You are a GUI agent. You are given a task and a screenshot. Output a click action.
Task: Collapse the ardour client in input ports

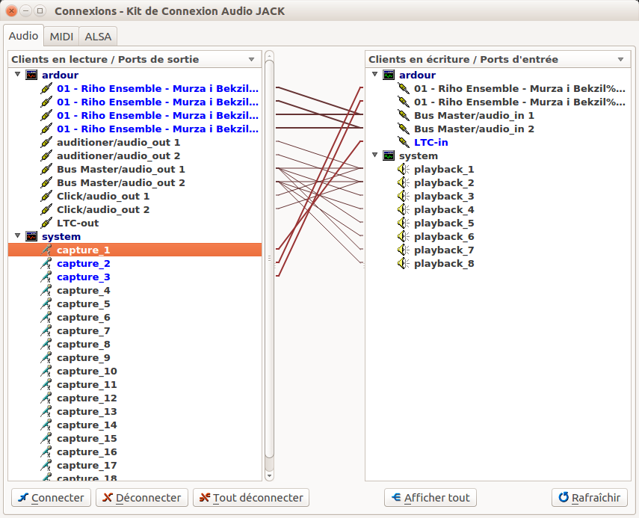click(x=375, y=74)
